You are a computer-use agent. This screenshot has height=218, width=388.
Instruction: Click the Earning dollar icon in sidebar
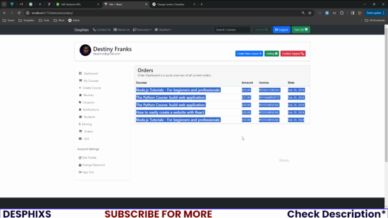pos(79,124)
